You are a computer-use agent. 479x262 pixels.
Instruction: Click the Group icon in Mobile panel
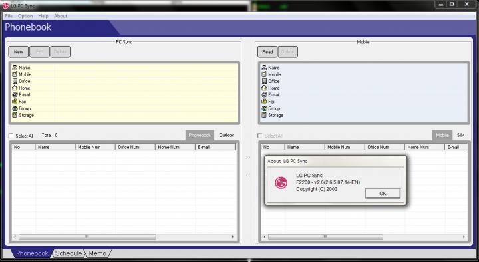pos(264,108)
